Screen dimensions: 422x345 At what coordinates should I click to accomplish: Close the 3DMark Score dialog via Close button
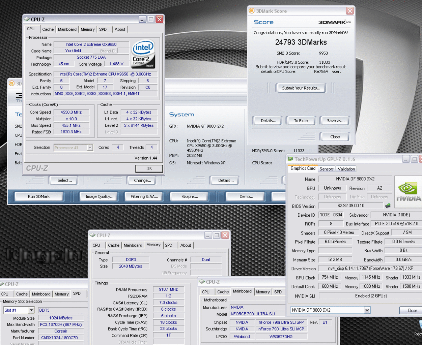[335, 137]
